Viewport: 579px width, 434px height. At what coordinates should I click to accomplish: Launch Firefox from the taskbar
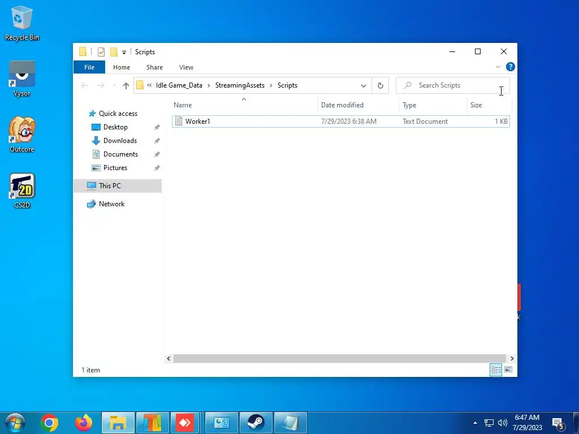point(84,423)
